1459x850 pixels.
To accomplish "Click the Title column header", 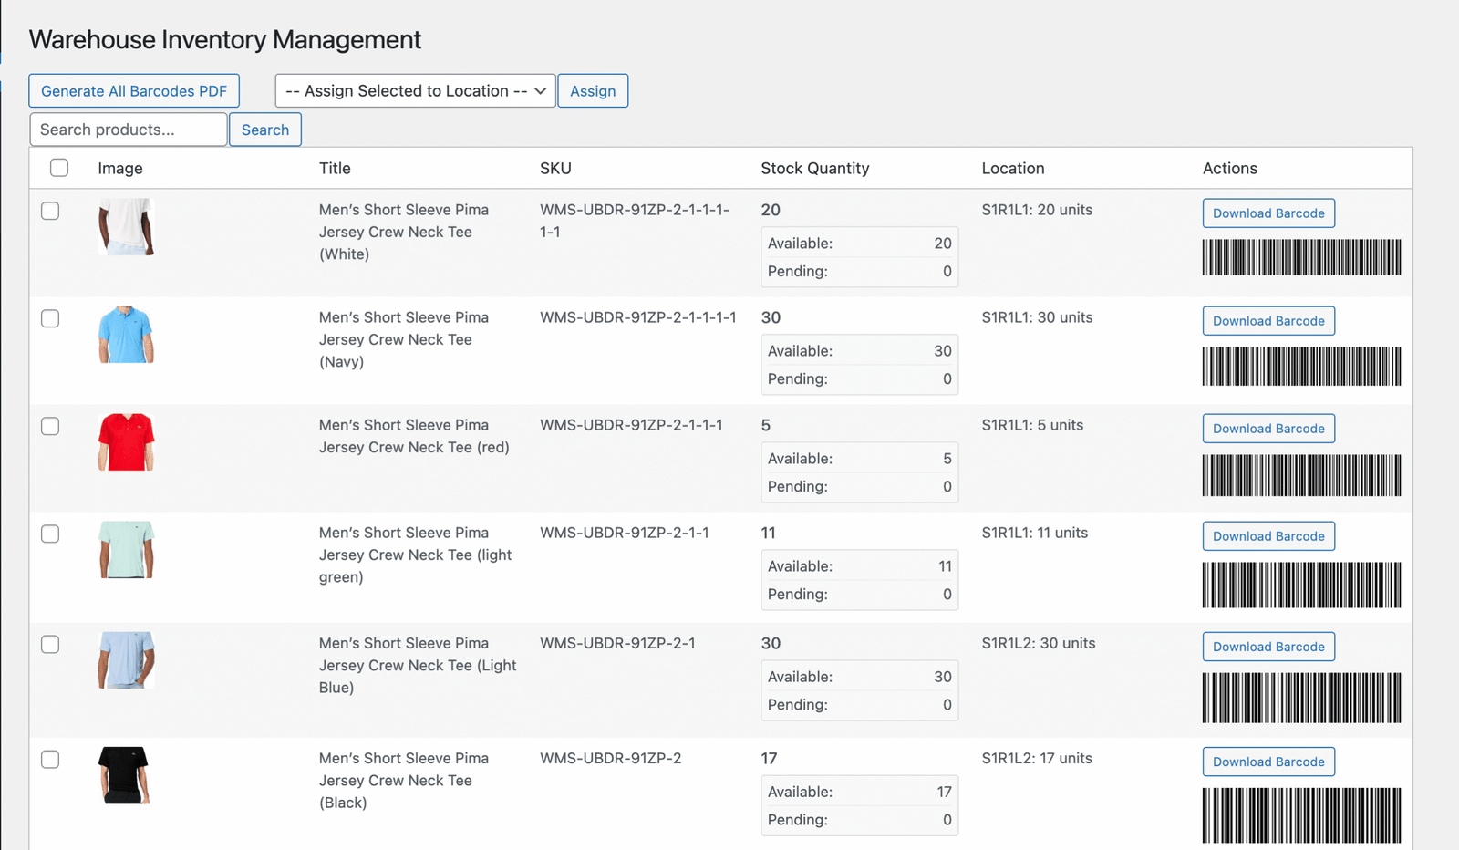I will pyautogui.click(x=335, y=168).
